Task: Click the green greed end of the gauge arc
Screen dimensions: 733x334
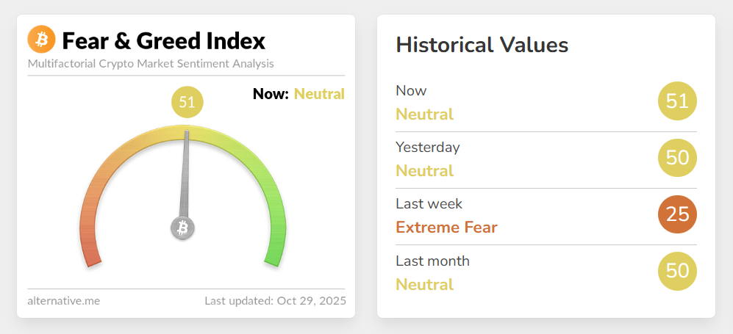Action: pos(276,247)
